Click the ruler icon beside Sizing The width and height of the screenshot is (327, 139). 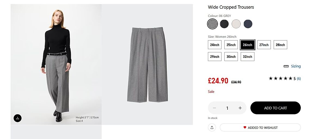[286, 66]
